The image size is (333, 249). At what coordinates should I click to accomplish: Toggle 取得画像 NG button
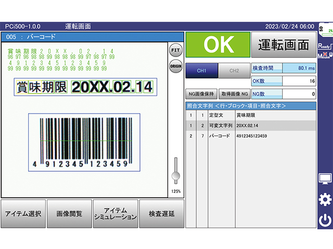(x=235, y=94)
